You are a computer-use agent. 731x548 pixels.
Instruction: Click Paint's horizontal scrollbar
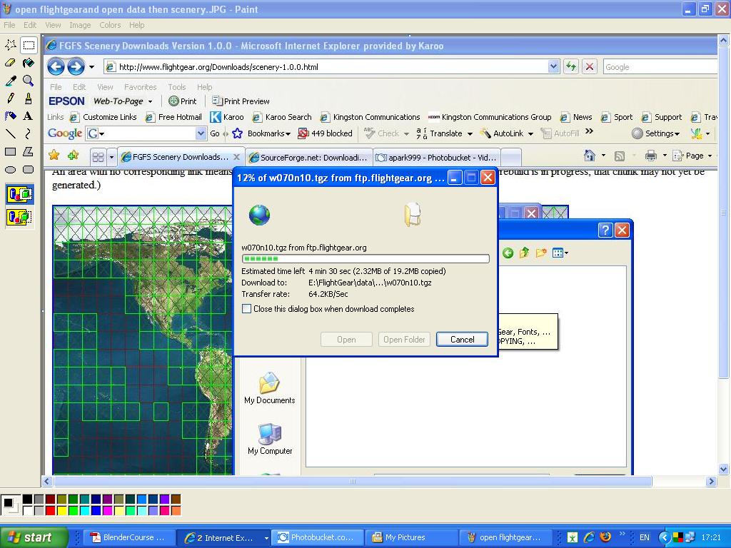pos(353,482)
